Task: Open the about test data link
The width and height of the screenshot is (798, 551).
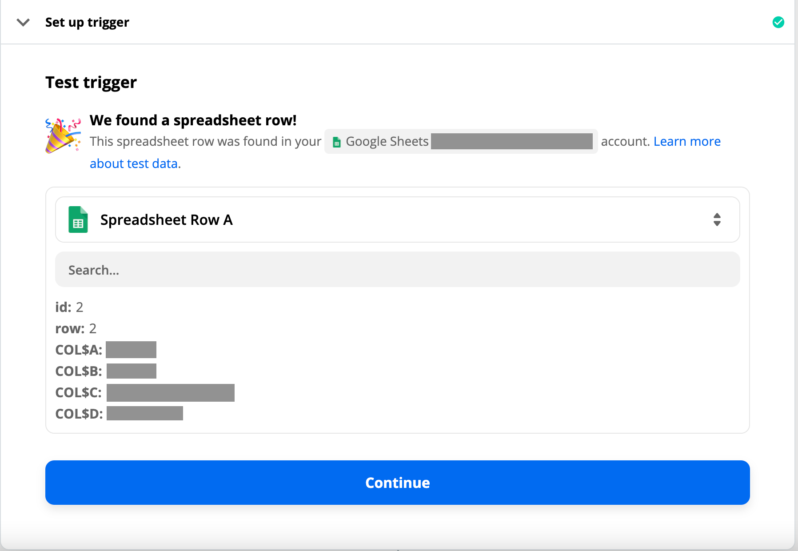Action: tap(135, 164)
